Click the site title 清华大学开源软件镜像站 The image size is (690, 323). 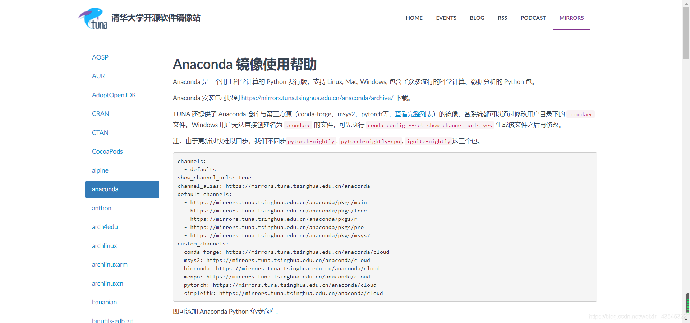click(x=156, y=18)
